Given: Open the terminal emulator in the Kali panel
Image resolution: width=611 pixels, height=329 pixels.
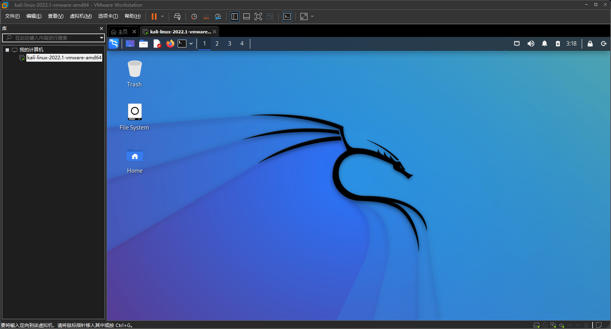Looking at the screenshot, I should click(x=182, y=44).
